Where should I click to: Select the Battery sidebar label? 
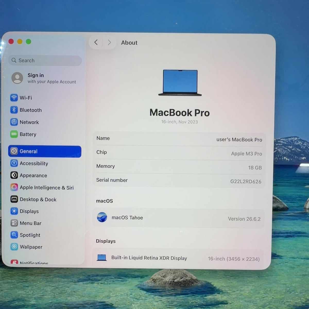click(28, 134)
